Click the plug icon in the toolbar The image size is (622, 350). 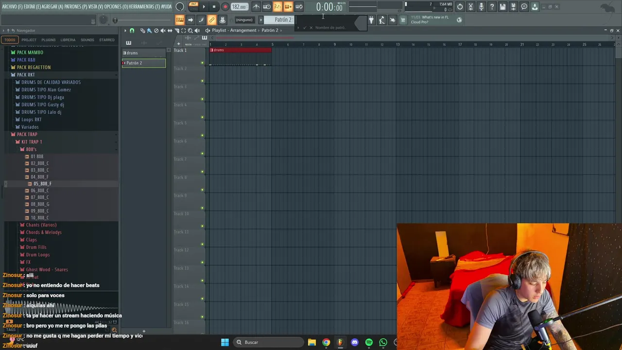[371, 20]
